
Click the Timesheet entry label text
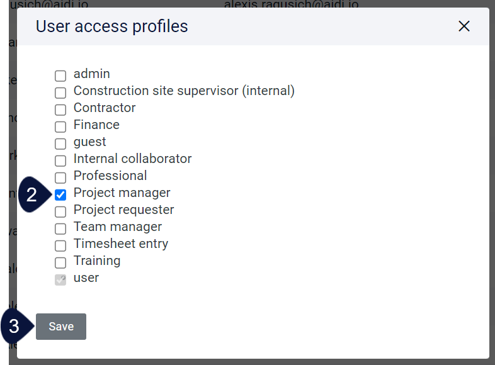pos(121,244)
